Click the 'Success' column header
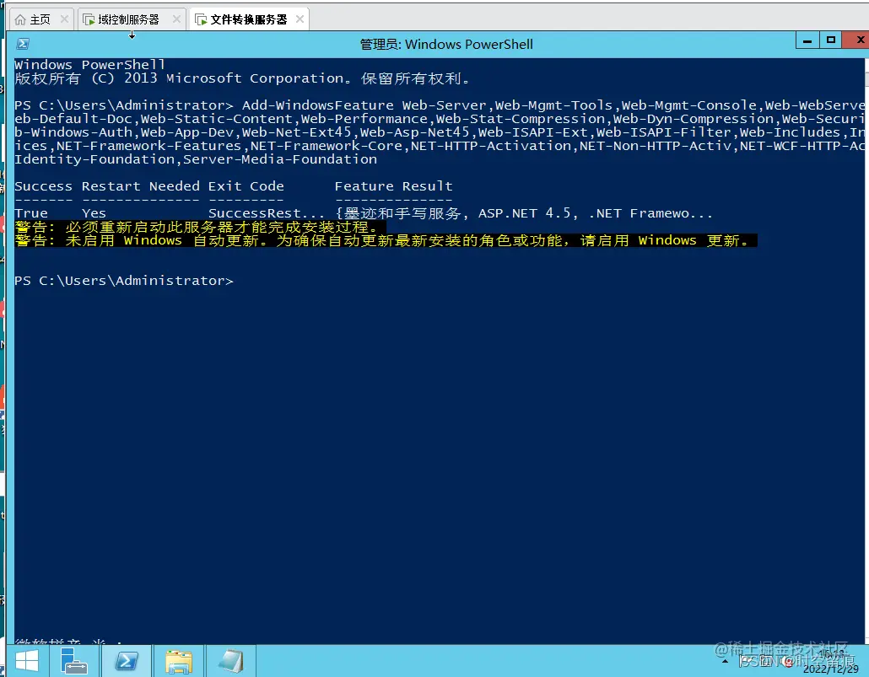This screenshot has height=677, width=869. point(43,186)
